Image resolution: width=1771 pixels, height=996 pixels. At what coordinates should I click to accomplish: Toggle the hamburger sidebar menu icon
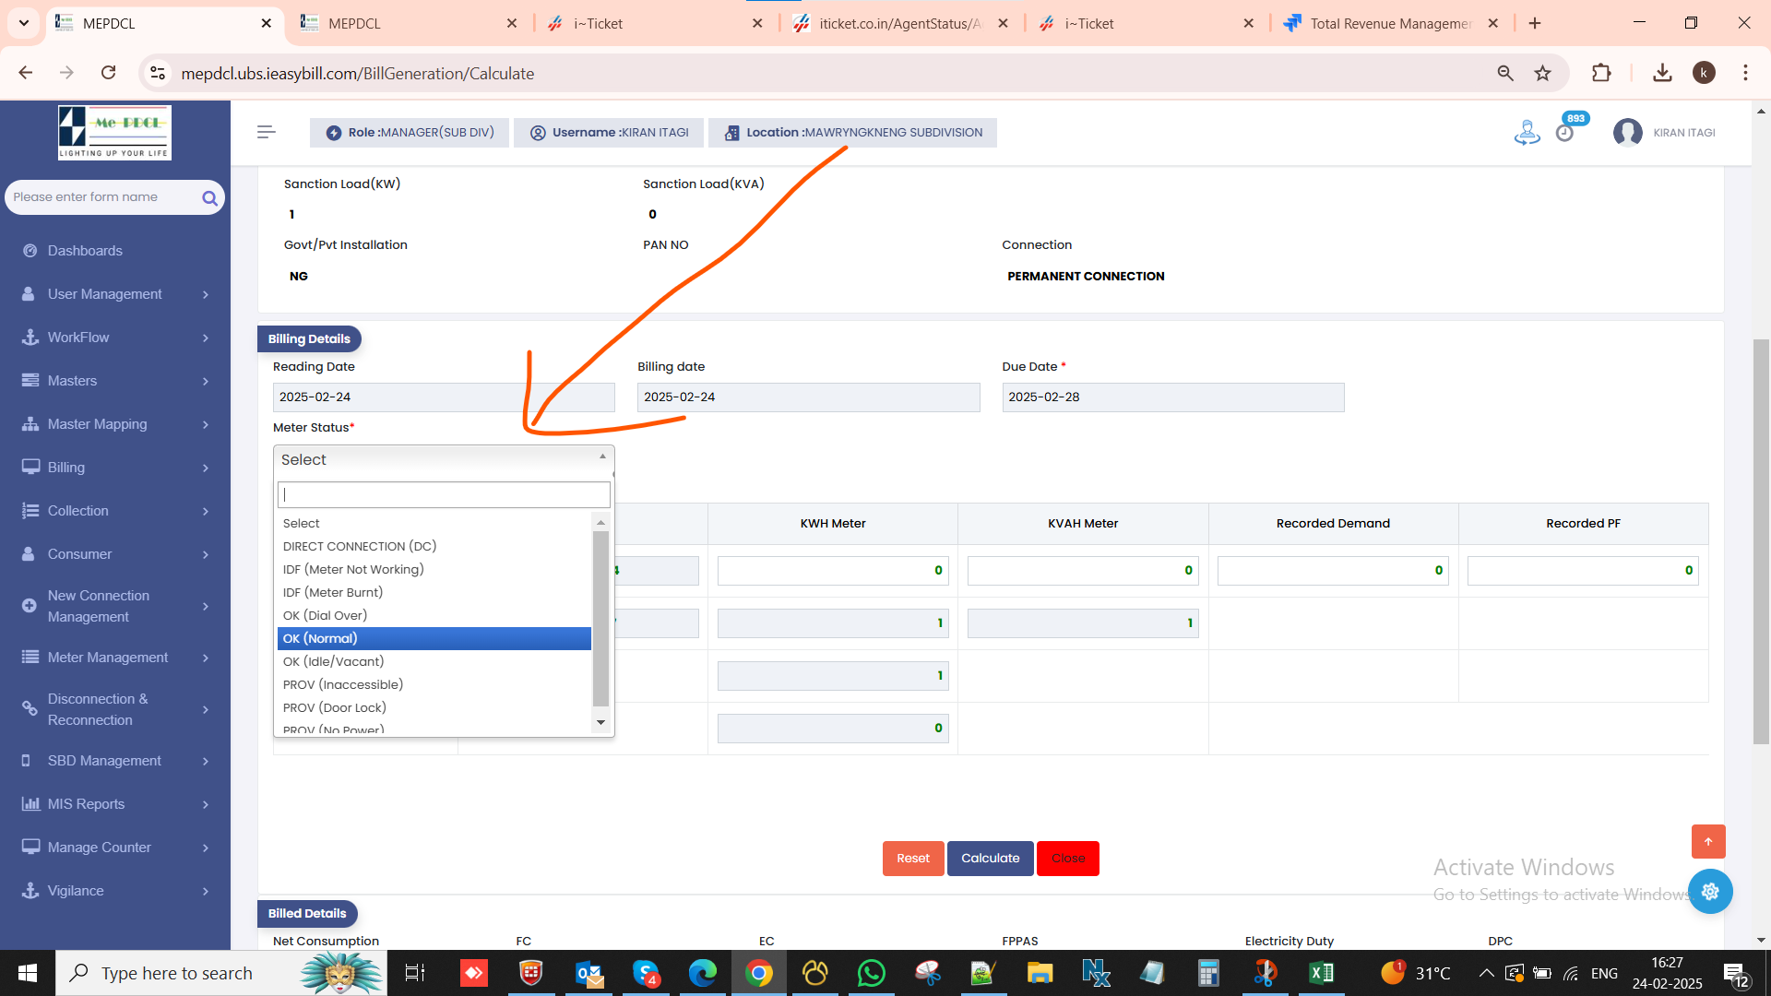[267, 132]
